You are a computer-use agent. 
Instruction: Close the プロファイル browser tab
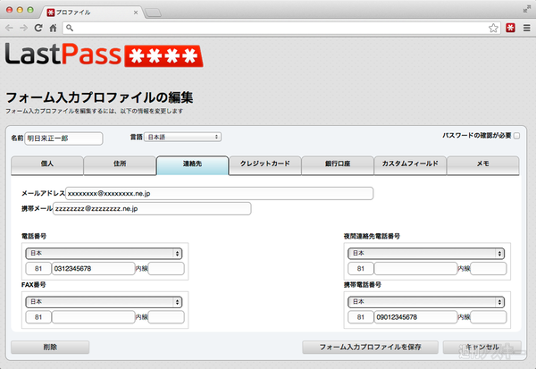click(136, 13)
